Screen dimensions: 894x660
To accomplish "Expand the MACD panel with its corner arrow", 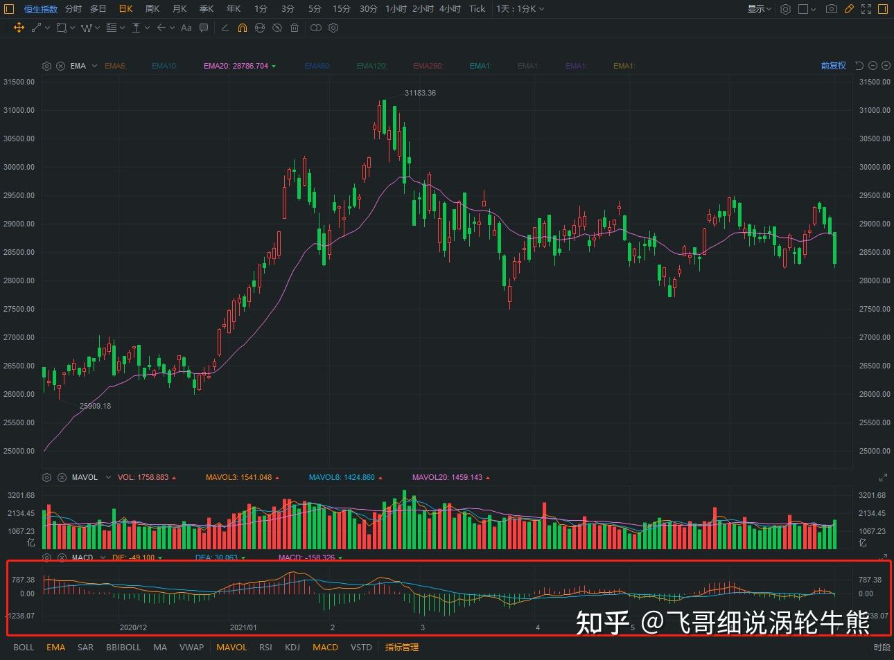I will (884, 555).
